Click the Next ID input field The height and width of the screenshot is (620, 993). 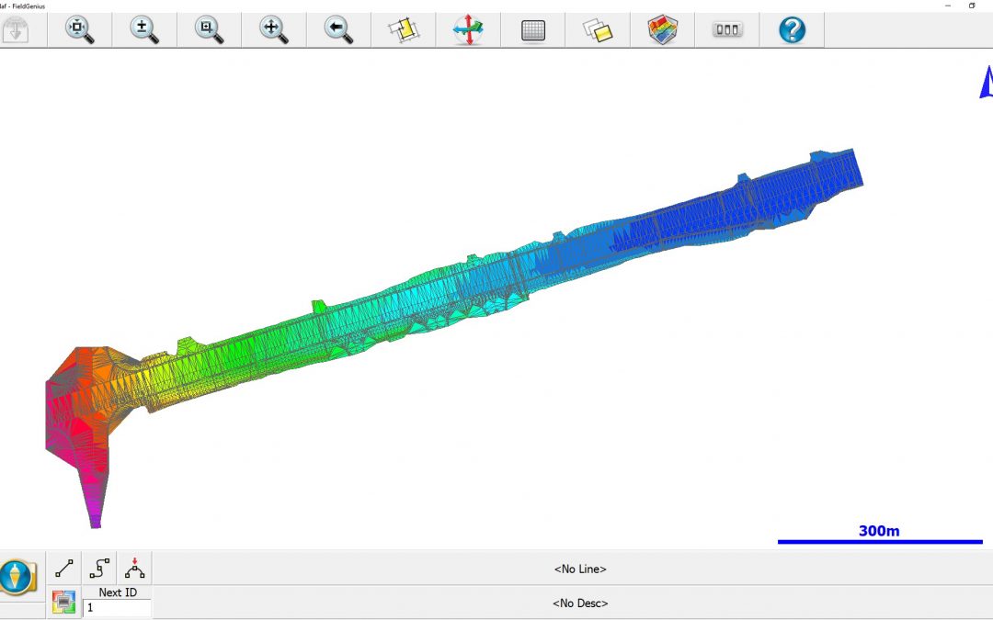tap(117, 608)
